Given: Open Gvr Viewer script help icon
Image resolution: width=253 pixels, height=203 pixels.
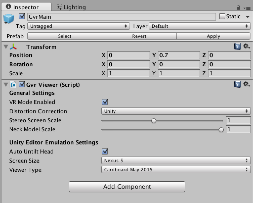Looking at the screenshot, I should 237,84.
